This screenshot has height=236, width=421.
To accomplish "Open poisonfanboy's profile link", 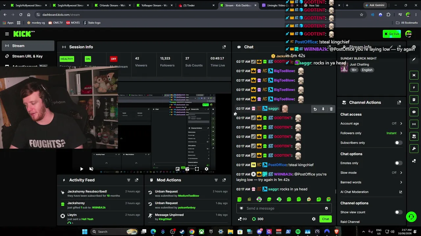I will click(x=187, y=207).
